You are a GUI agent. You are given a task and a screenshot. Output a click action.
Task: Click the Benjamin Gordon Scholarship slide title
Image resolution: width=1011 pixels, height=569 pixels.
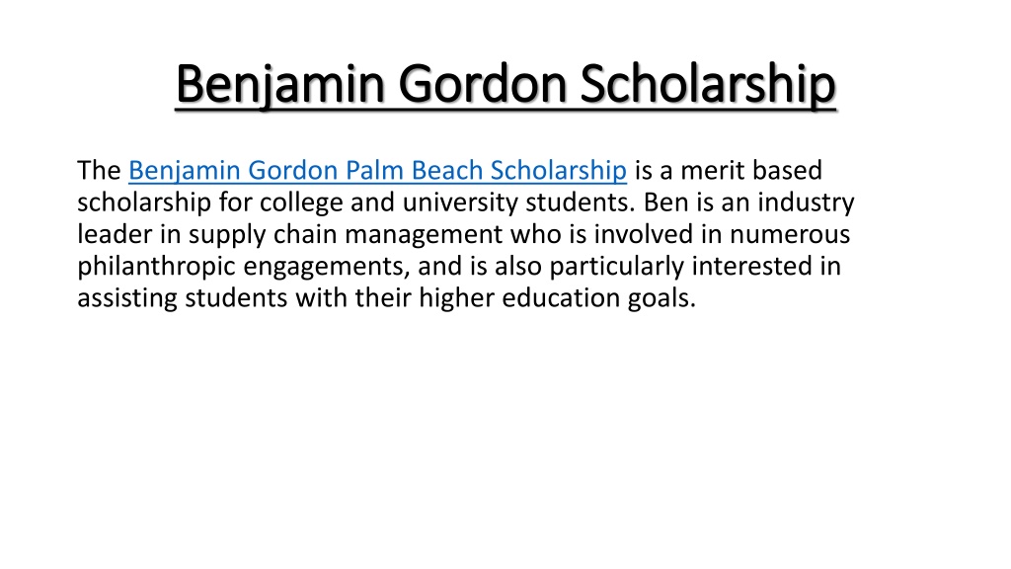click(505, 85)
